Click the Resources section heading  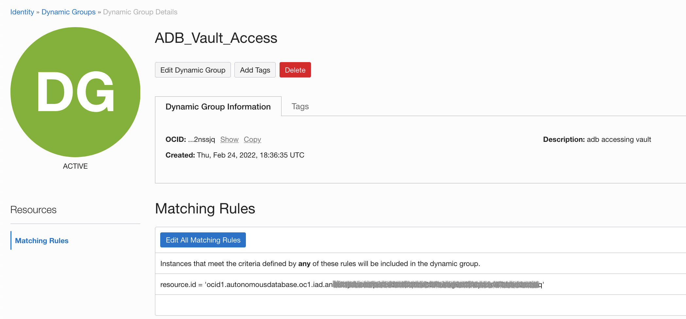click(x=33, y=210)
